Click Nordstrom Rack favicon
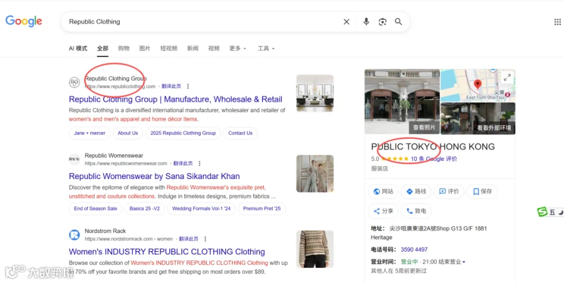Screen dimensions: 564x283 [x=74, y=235]
